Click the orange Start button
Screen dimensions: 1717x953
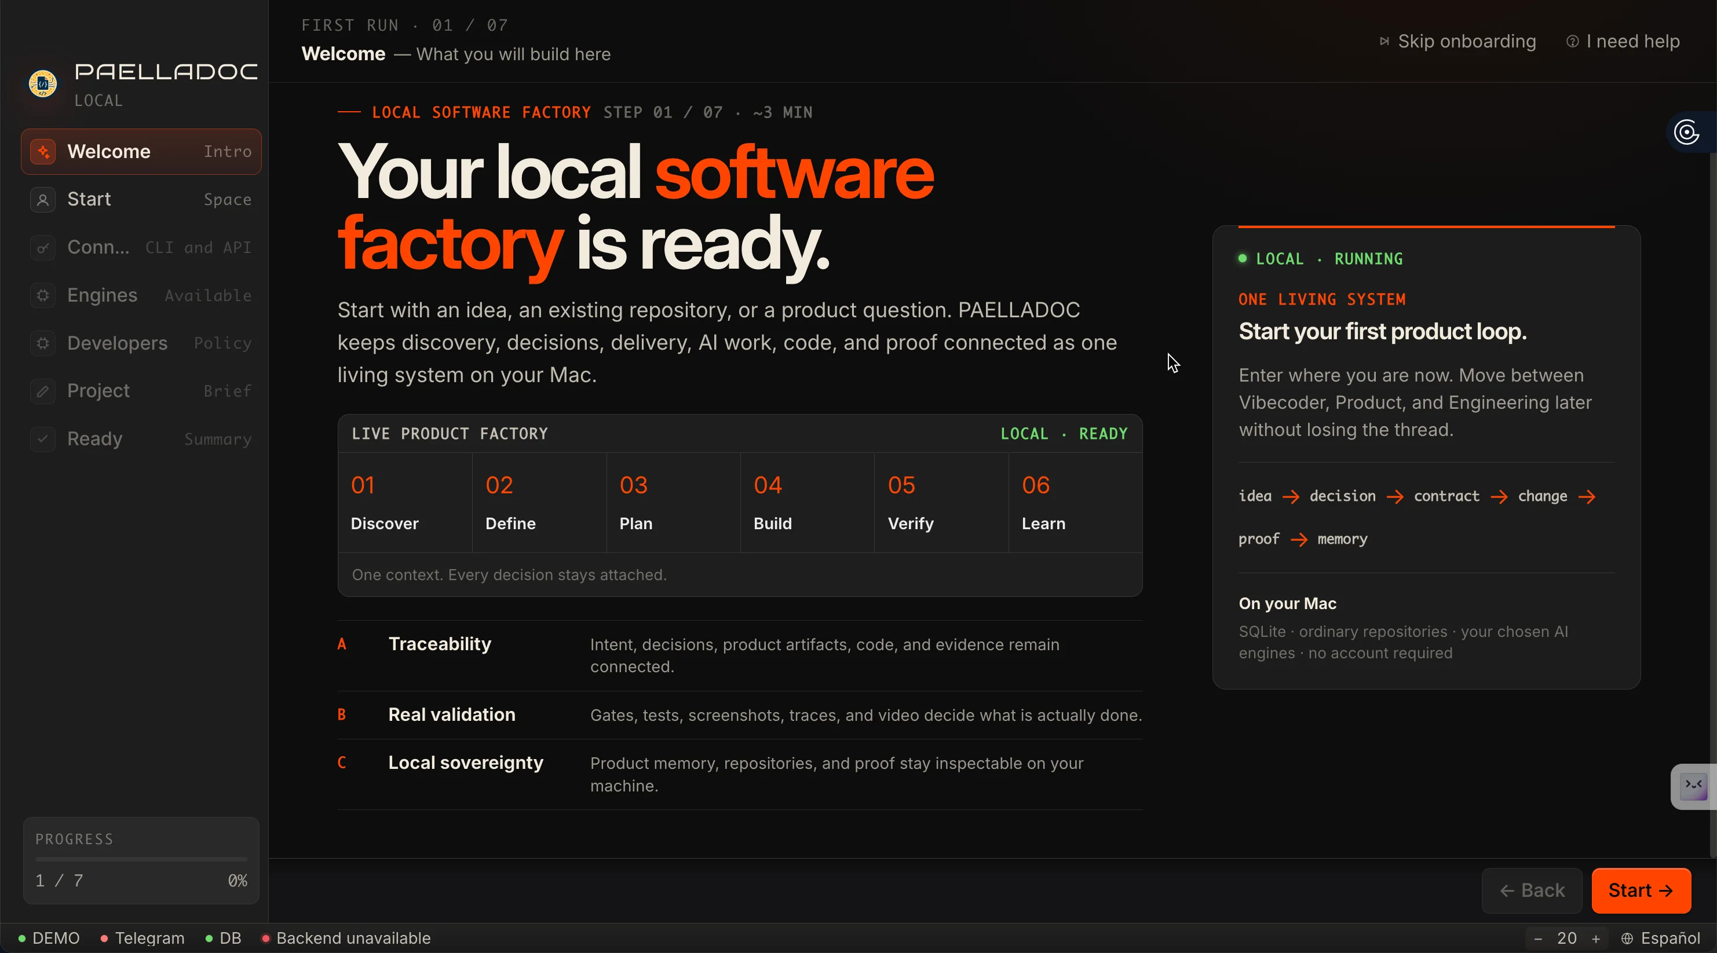[1641, 890]
